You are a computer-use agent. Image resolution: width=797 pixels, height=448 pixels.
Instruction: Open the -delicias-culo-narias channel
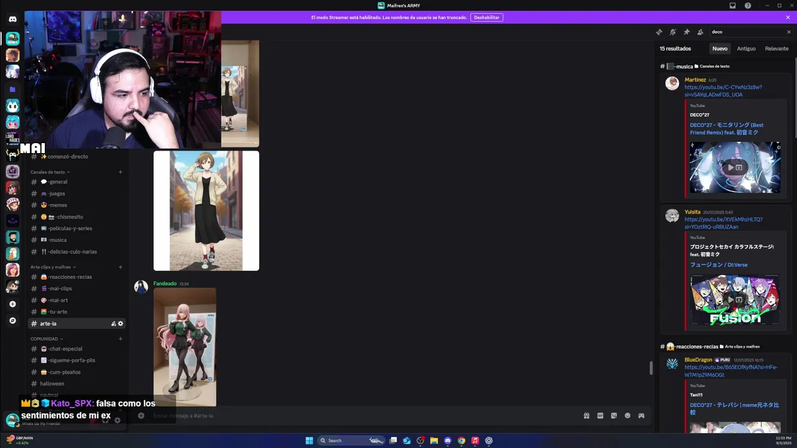click(x=77, y=251)
